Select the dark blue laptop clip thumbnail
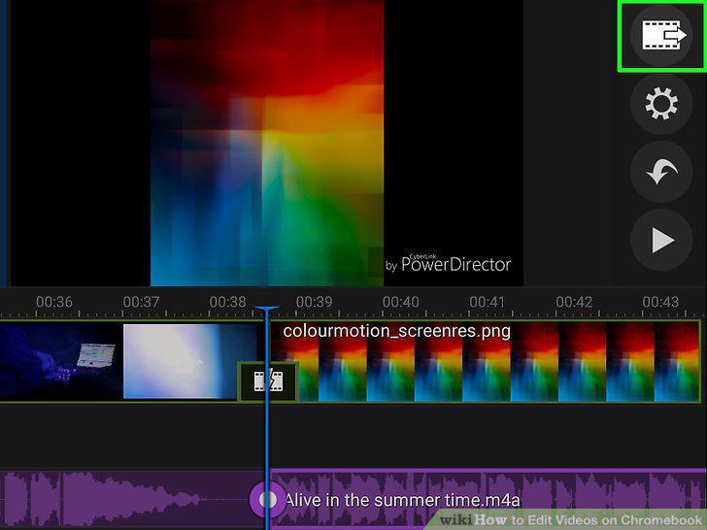This screenshot has width=707, height=530. [x=61, y=361]
